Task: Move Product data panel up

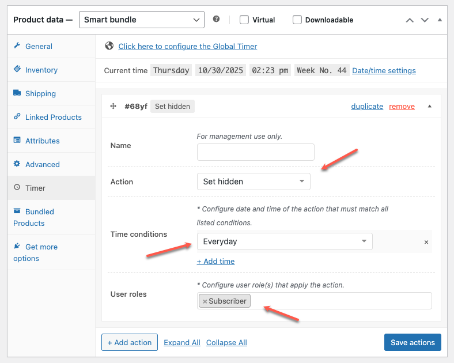Action: (410, 20)
